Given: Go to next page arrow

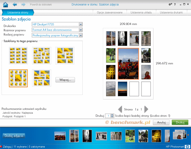Looking at the screenshot, I should point(146,109).
